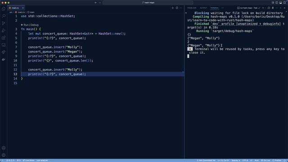
Task: Click Prettier status bar item
Action: pos(277,160)
